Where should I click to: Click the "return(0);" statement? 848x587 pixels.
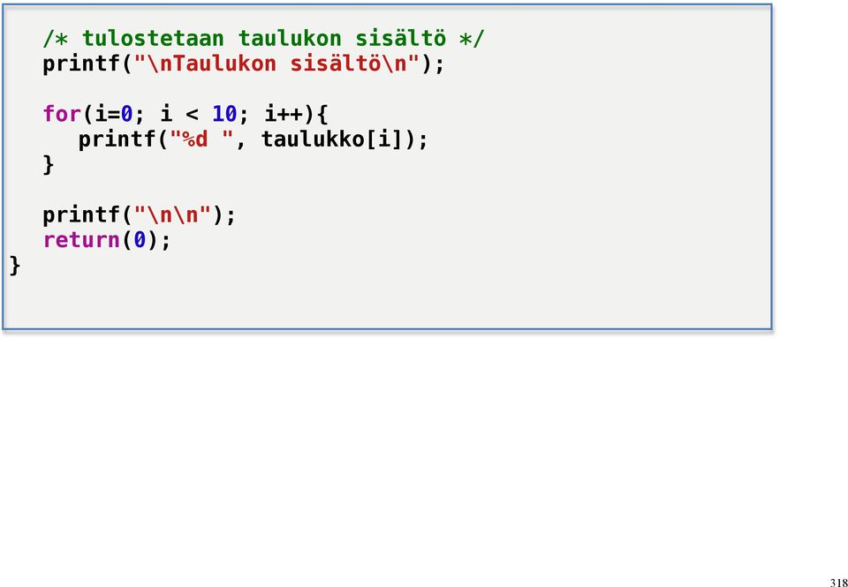[107, 240]
